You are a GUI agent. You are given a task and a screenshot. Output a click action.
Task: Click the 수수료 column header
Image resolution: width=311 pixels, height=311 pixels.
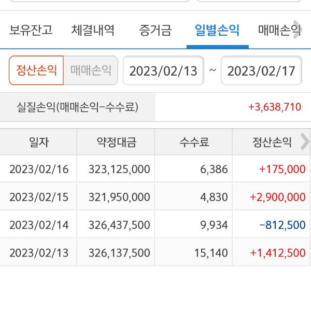point(194,142)
